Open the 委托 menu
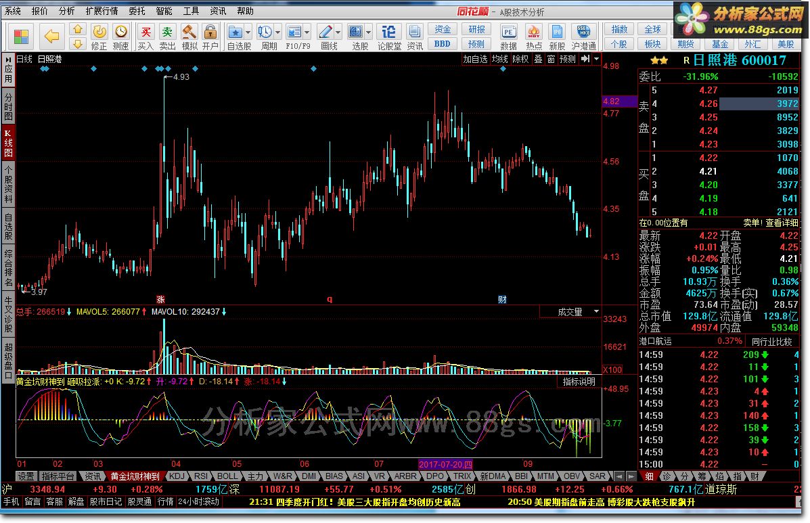Screen dimensions: 810x523 137,11
